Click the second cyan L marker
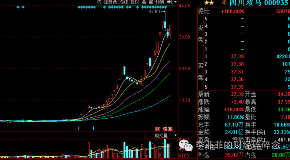 tap(94, 128)
